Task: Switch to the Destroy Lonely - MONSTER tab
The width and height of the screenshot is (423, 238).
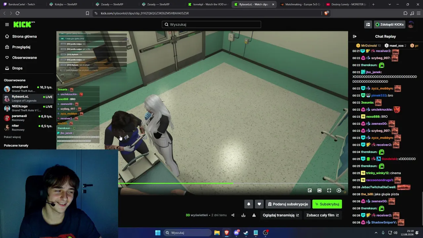Action: pyautogui.click(x=346, y=4)
